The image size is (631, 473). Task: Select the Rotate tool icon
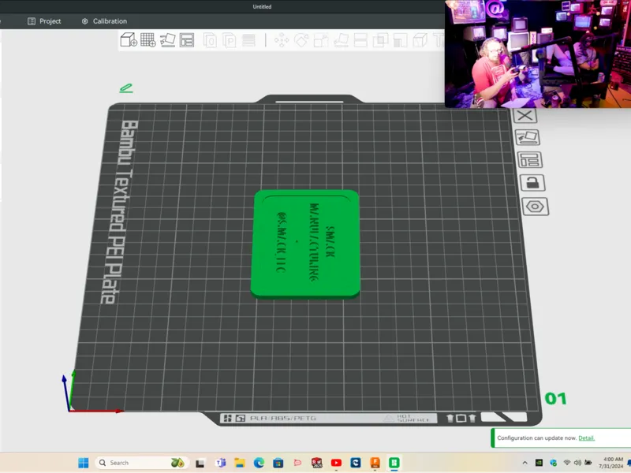[x=301, y=40]
